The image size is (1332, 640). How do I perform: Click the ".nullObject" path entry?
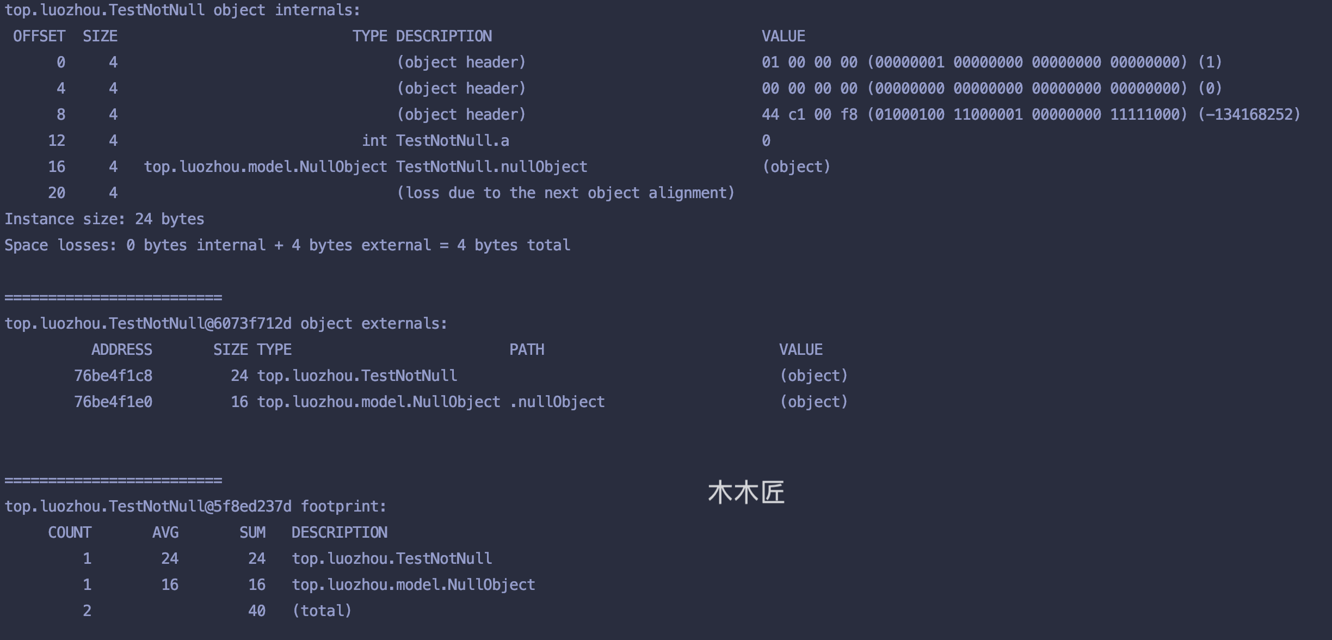coord(557,402)
